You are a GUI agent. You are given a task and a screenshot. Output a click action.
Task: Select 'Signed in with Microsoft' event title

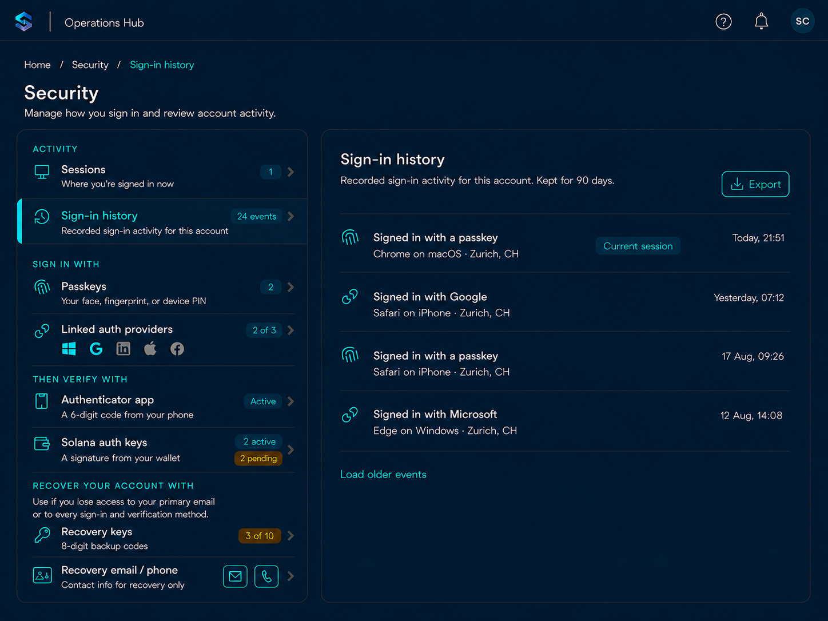[x=435, y=414]
